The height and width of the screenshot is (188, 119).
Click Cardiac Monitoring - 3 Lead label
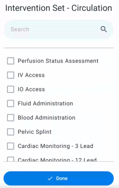[x=55, y=146]
